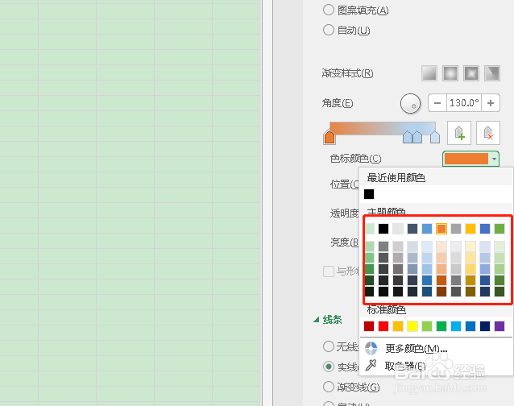This screenshot has height=406, width=514.
Task: Select 渐变线(G) radio button
Action: (x=329, y=387)
